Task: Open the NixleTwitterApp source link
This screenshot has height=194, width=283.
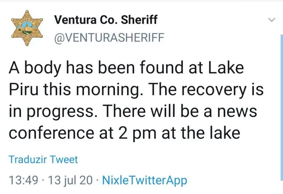Action: tap(144, 180)
